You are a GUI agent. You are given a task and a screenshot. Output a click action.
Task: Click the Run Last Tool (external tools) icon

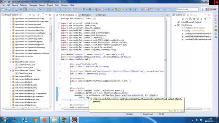coord(96,9)
